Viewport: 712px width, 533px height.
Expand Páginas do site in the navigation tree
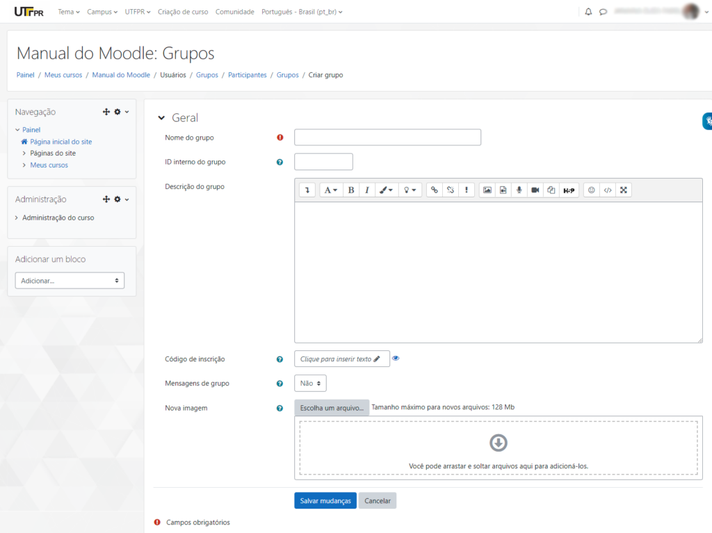coord(24,154)
